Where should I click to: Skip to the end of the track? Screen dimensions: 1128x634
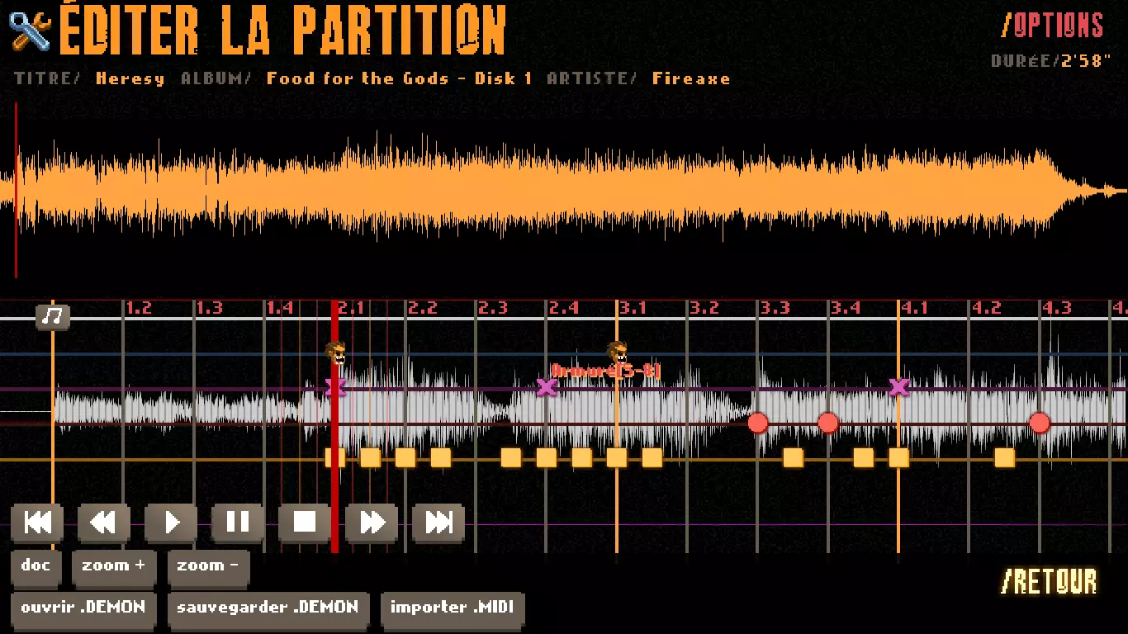438,522
